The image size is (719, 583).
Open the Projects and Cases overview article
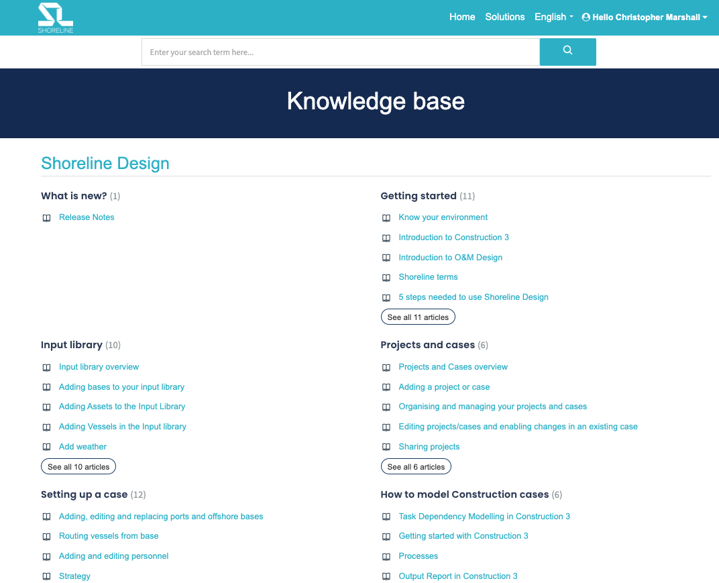[453, 367]
